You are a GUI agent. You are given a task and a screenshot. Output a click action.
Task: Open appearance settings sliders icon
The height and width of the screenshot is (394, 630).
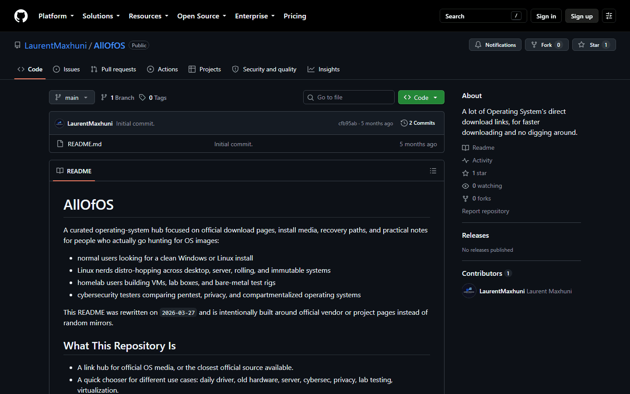pyautogui.click(x=609, y=16)
